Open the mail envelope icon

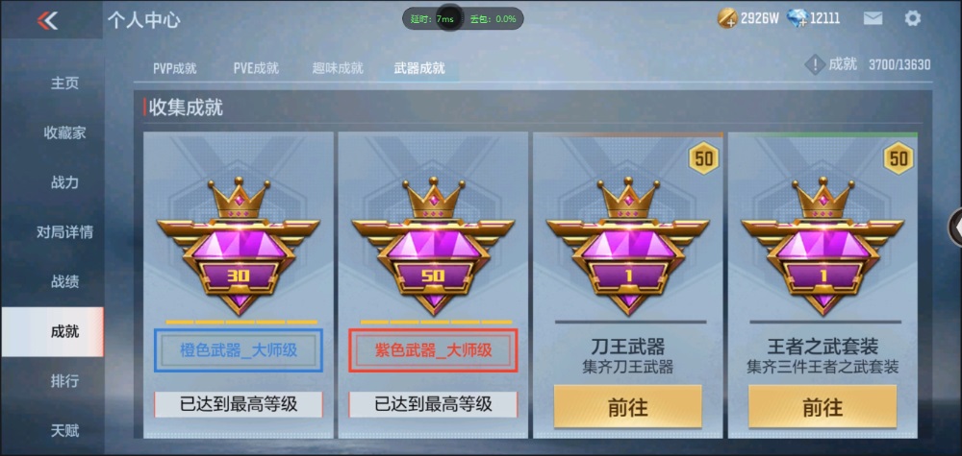point(873,18)
